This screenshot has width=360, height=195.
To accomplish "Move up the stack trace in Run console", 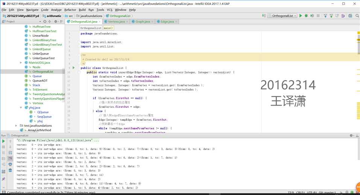I will (x=10, y=141).
